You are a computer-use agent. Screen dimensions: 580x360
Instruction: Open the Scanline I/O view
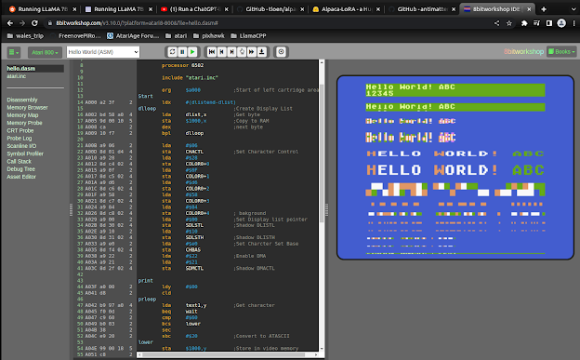tap(21, 146)
